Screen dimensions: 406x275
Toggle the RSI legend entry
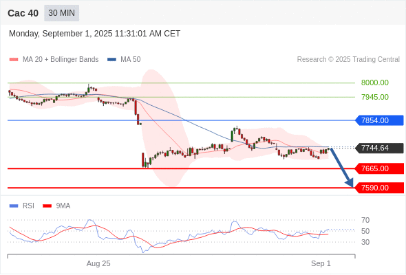click(22, 206)
